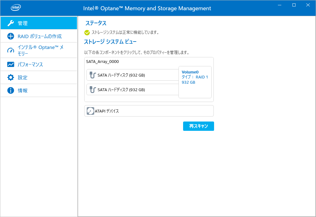Click the SATA_Array_0000 array label
316x217 pixels.
pos(102,62)
